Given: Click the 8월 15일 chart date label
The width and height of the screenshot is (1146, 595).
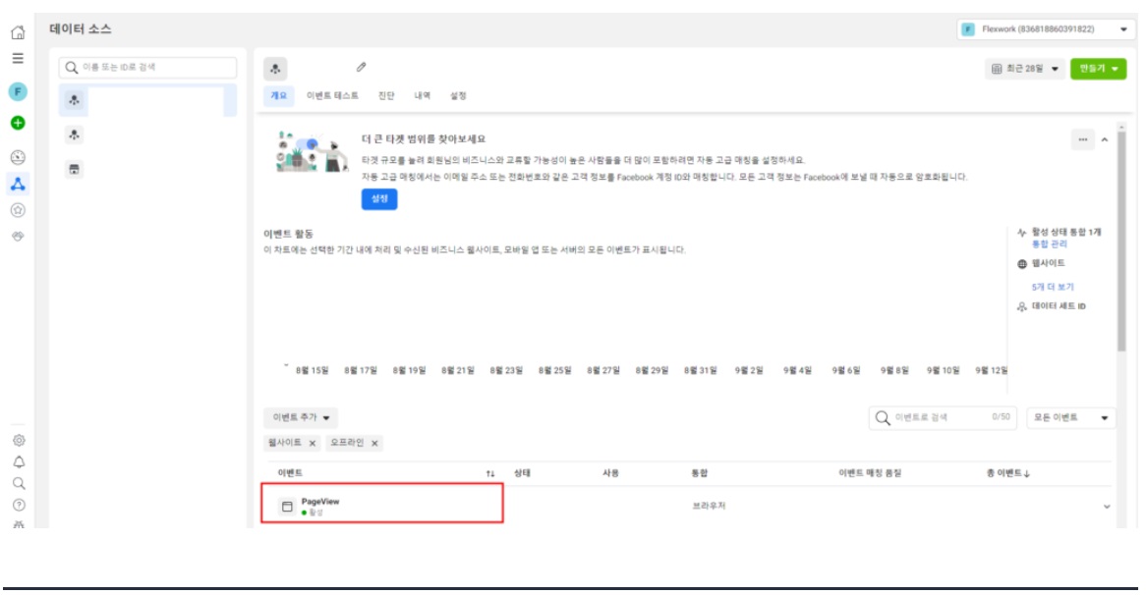Looking at the screenshot, I should coord(313,371).
